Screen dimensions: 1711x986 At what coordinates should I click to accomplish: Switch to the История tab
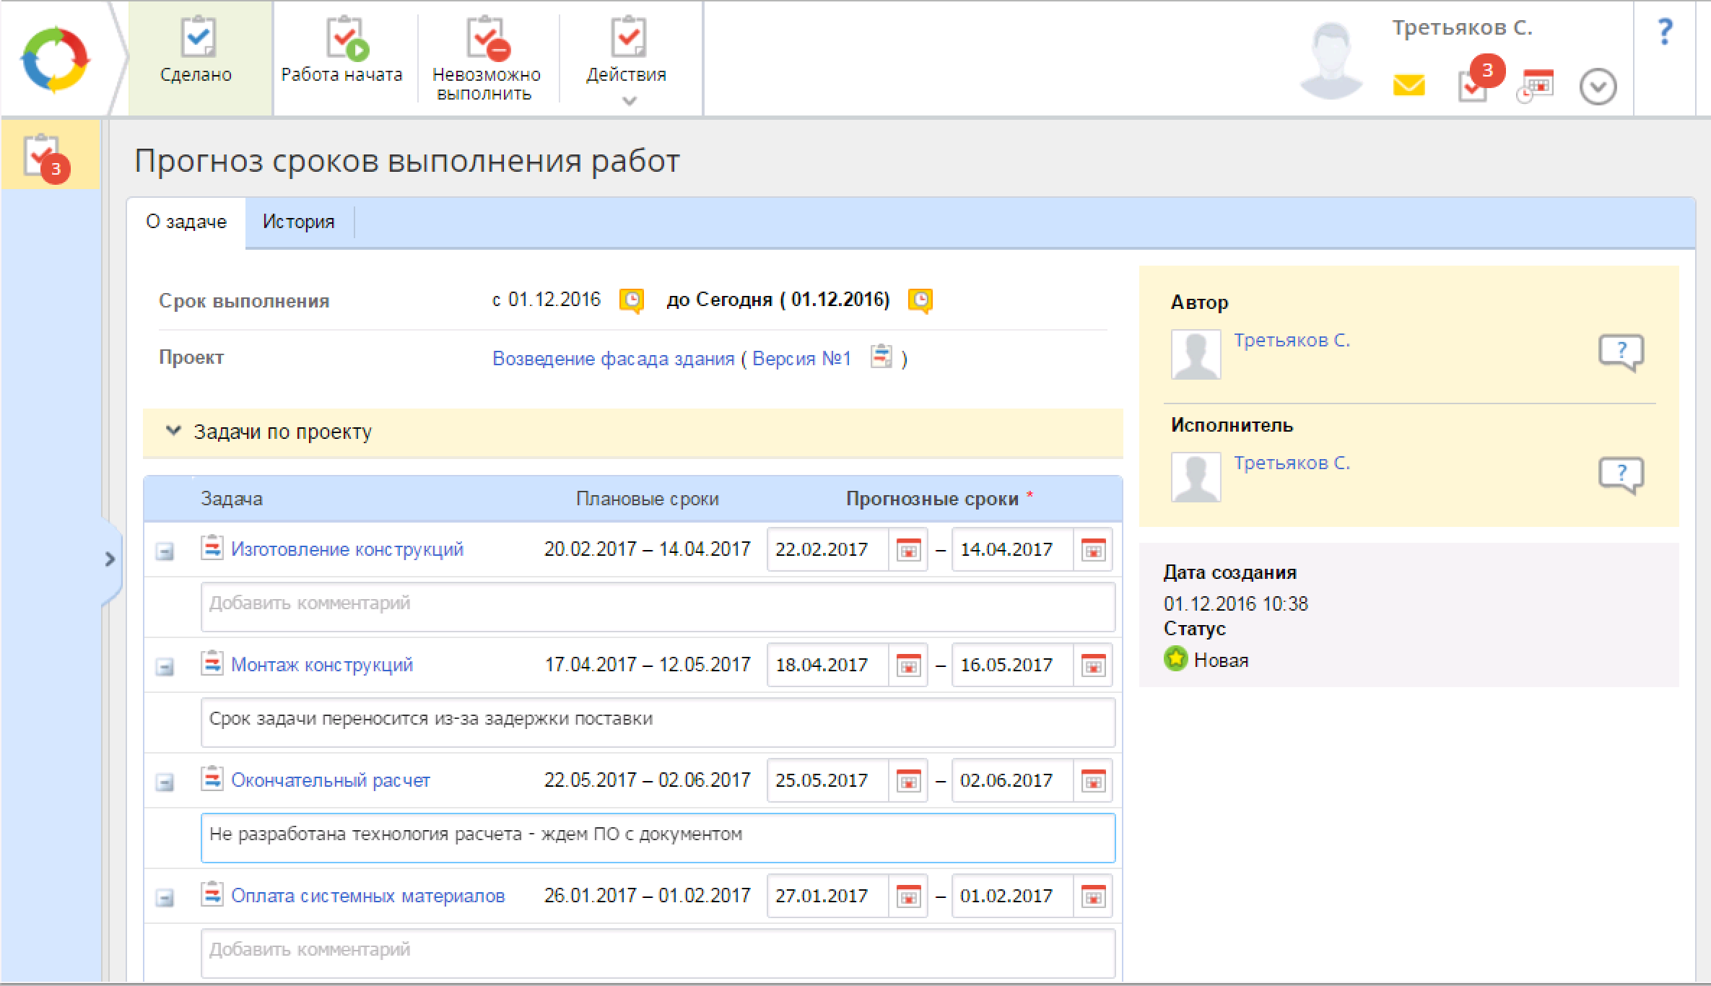[298, 222]
